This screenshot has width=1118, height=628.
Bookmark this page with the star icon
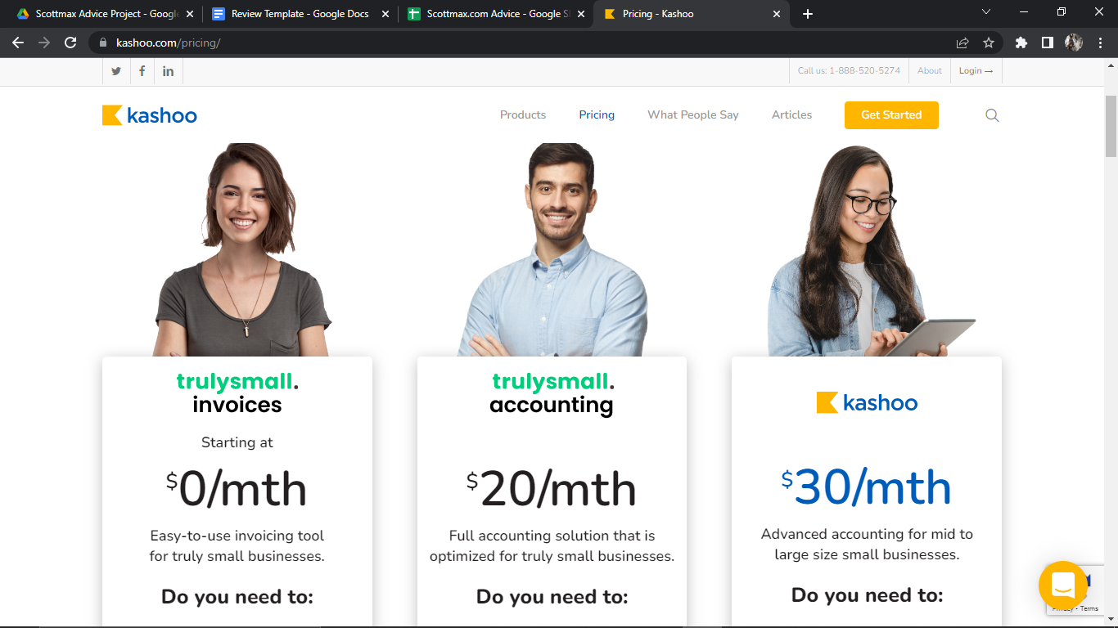coord(989,43)
